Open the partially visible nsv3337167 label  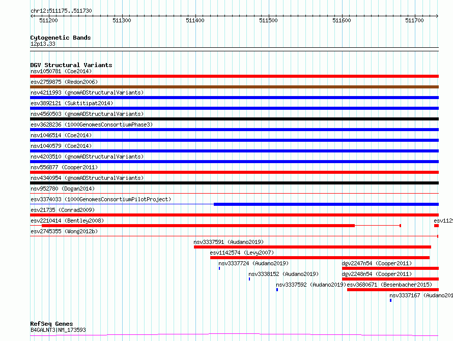421,295
